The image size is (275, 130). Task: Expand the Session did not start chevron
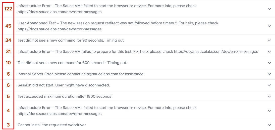pos(269,85)
